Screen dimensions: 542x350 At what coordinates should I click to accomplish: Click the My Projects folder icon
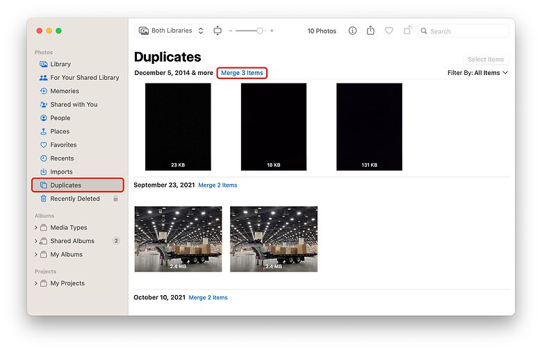(44, 283)
